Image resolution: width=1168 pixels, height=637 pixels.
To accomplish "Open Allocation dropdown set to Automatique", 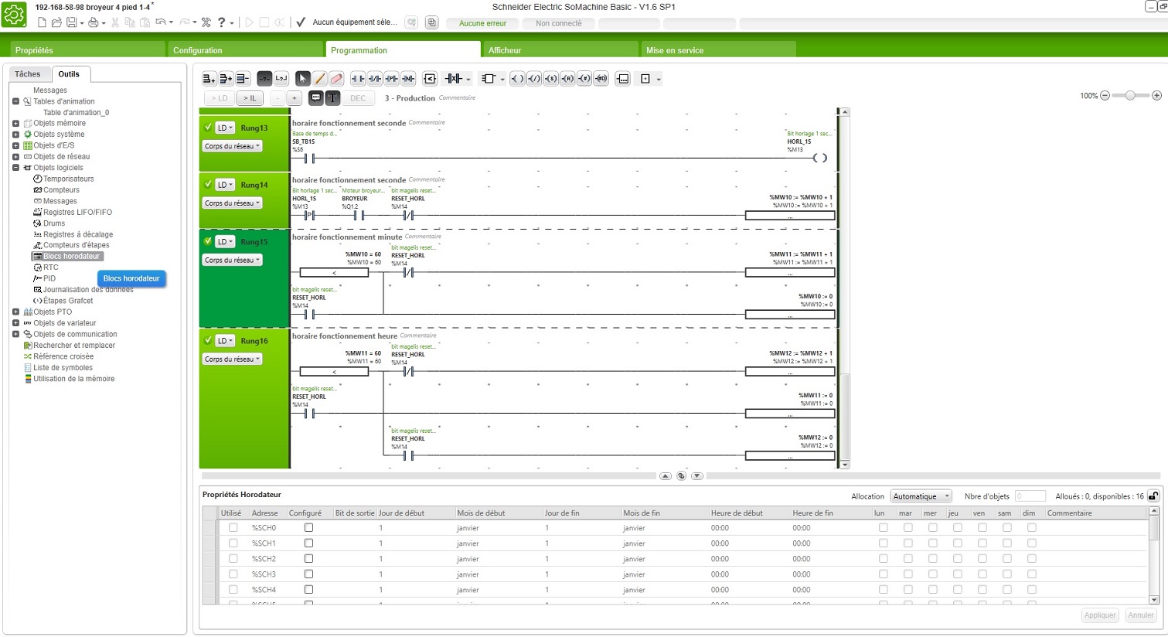I will click(x=921, y=496).
